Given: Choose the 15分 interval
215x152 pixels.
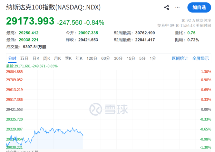Looking at the screenshot, I should (x=131, y=58).
